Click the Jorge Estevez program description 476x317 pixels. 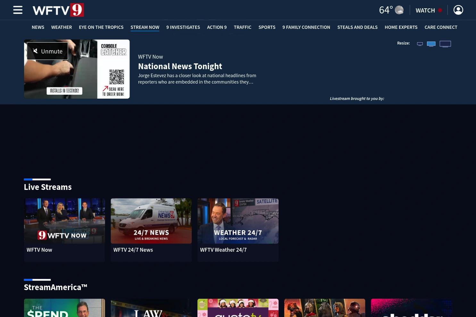pyautogui.click(x=197, y=78)
